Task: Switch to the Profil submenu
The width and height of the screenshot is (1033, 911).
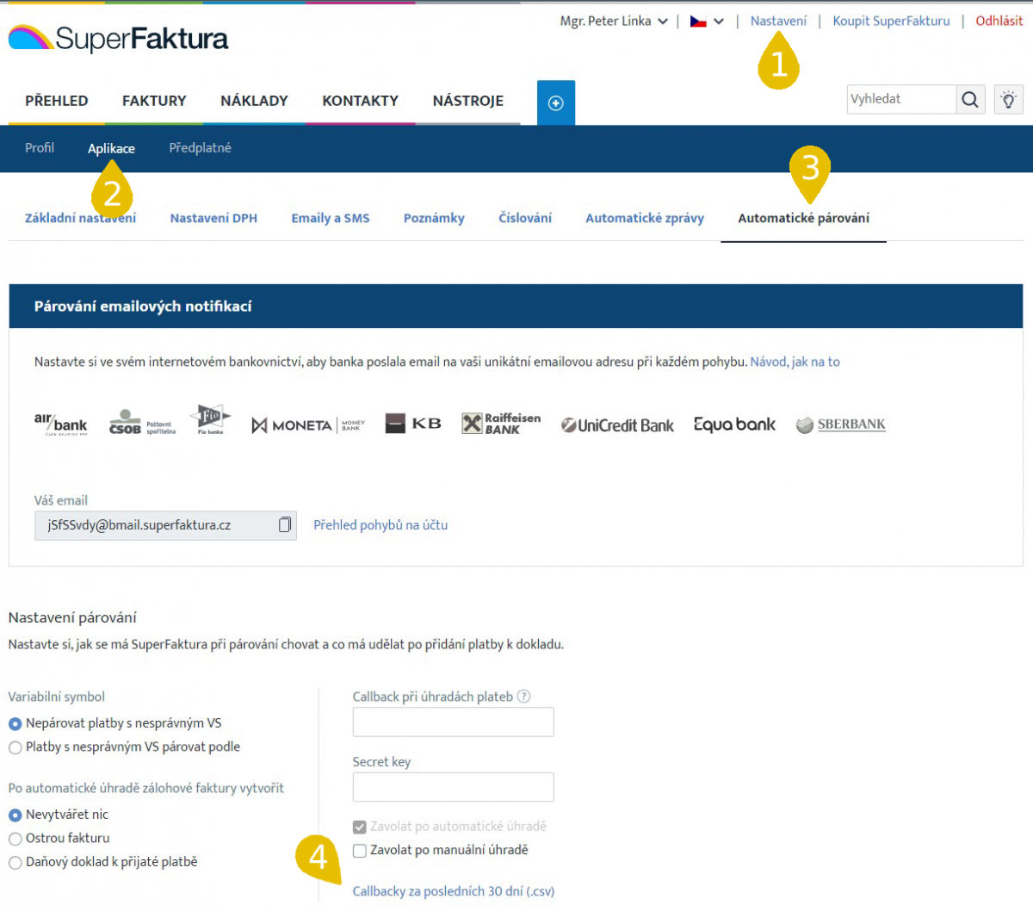Action: tap(40, 148)
